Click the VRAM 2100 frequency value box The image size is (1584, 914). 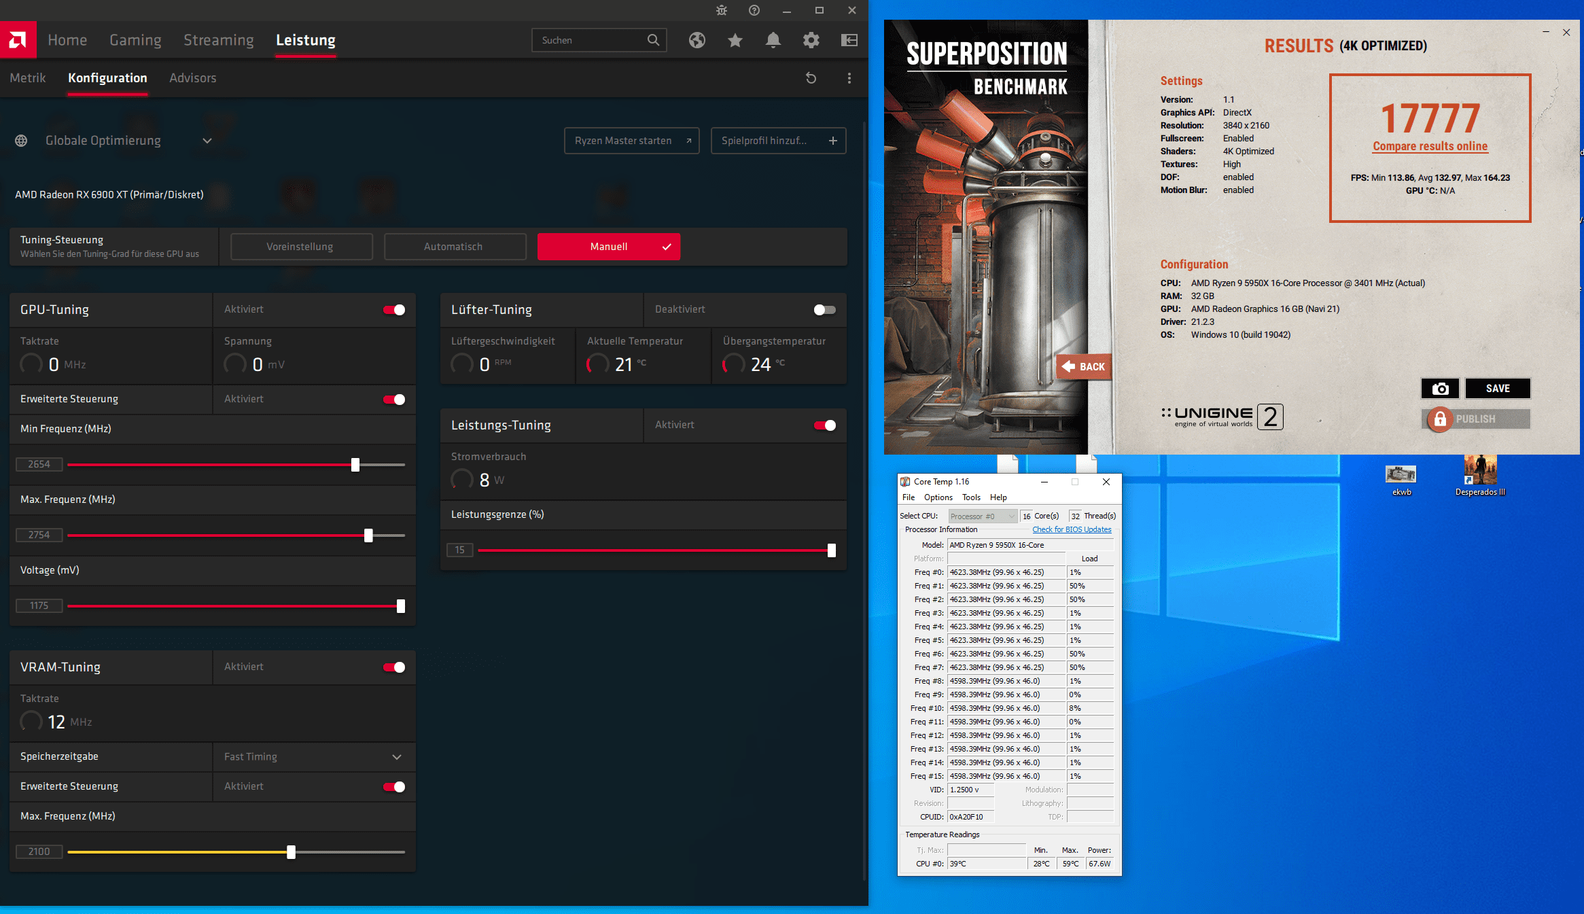pyautogui.click(x=39, y=852)
